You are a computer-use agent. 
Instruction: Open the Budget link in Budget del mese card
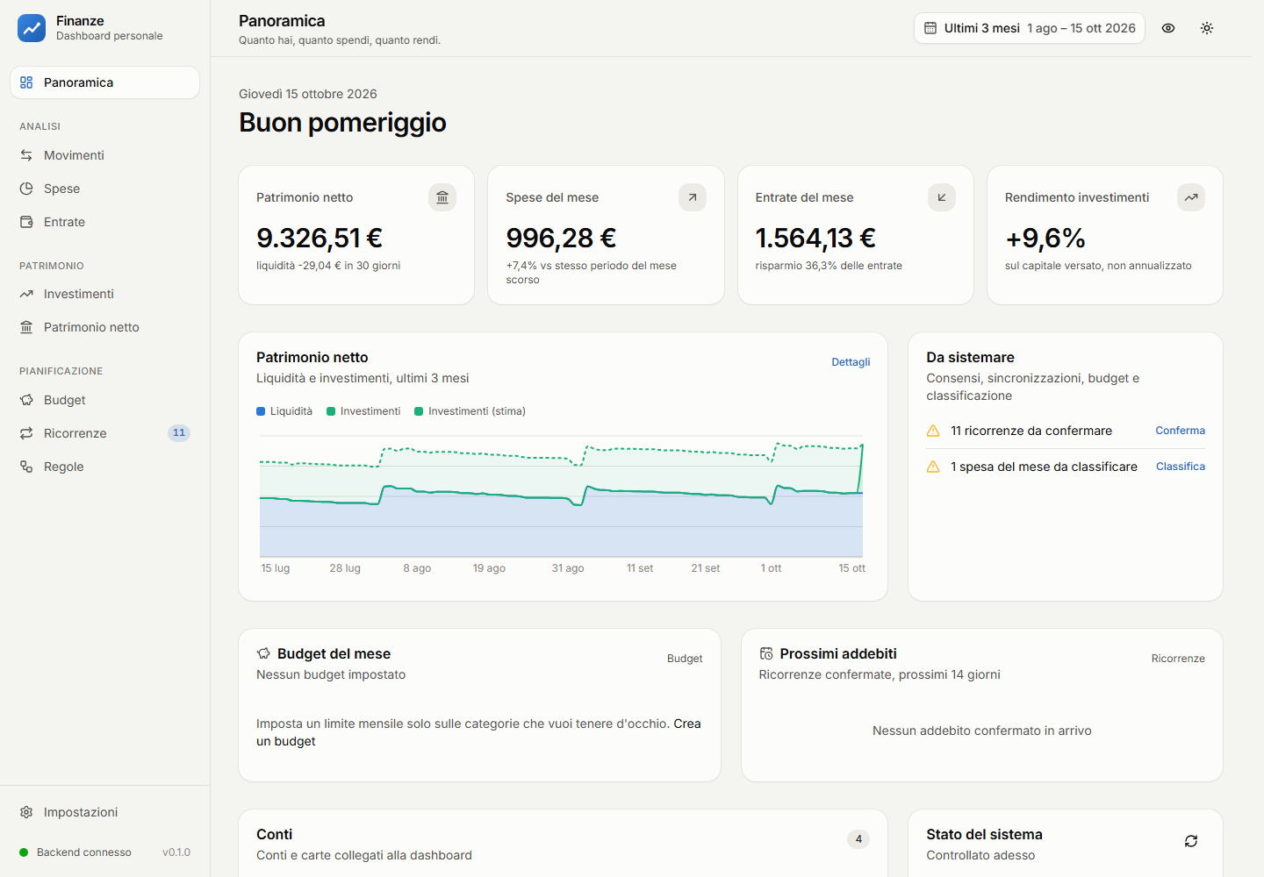click(685, 659)
